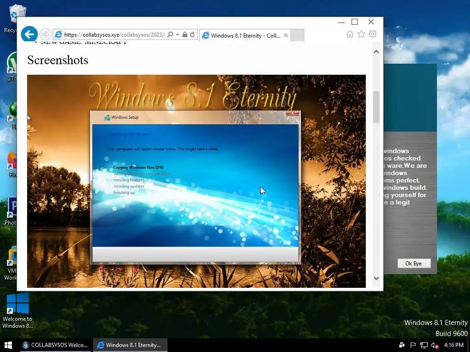Viewport: 470px width, 352px height.
Task: Click the security padlock icon in address bar
Action: coord(185,34)
